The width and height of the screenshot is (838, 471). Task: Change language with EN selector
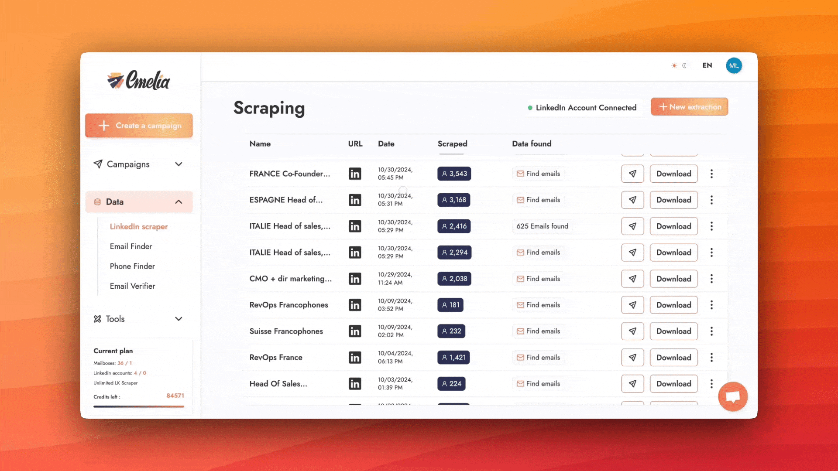(x=707, y=65)
